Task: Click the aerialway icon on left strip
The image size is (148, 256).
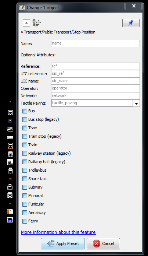Action: [x=10, y=211]
